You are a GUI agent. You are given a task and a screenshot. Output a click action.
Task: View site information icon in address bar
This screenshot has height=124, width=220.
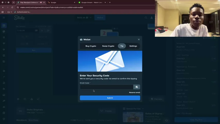point(18,7)
